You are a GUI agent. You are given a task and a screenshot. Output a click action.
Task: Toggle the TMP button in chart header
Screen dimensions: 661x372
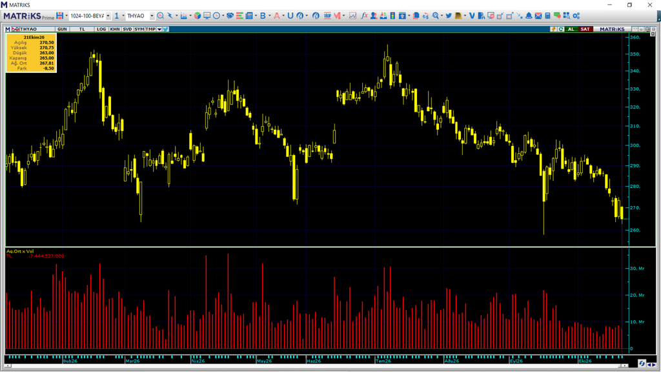tap(150, 29)
